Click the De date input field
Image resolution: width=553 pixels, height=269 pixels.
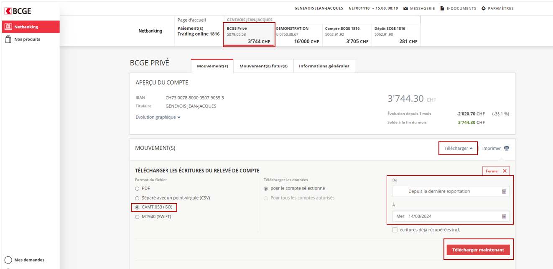451,191
